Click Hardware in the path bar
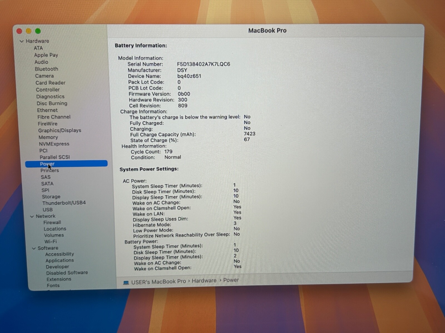This screenshot has height=333, width=445. click(x=204, y=281)
